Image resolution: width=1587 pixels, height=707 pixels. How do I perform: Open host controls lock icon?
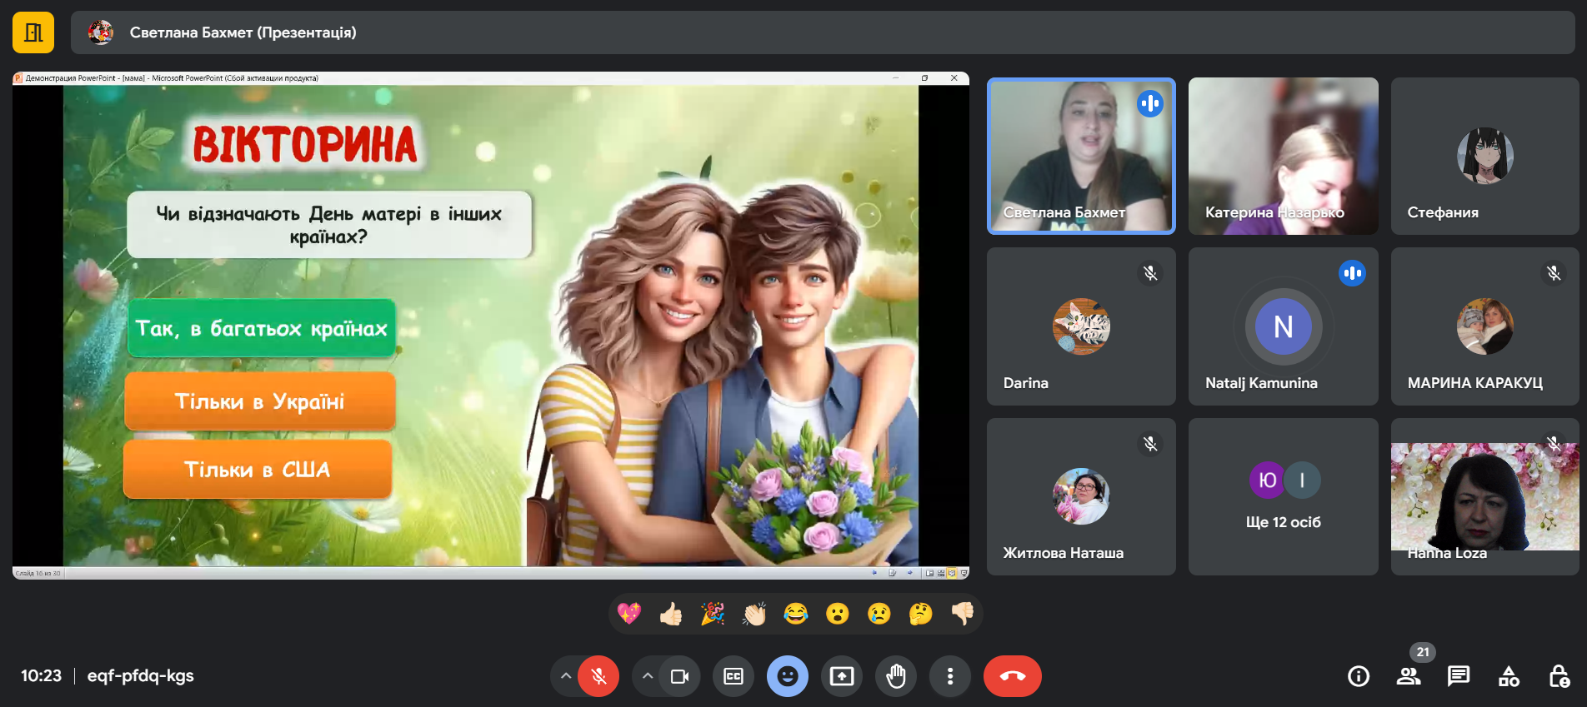(x=1559, y=676)
